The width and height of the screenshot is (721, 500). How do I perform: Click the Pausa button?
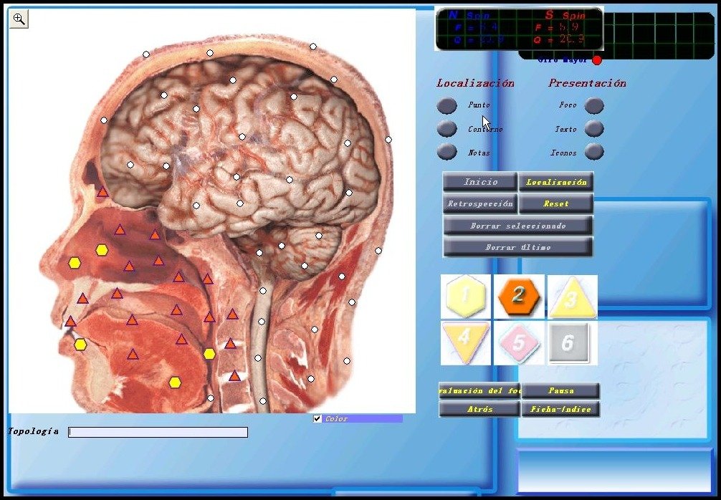(560, 390)
